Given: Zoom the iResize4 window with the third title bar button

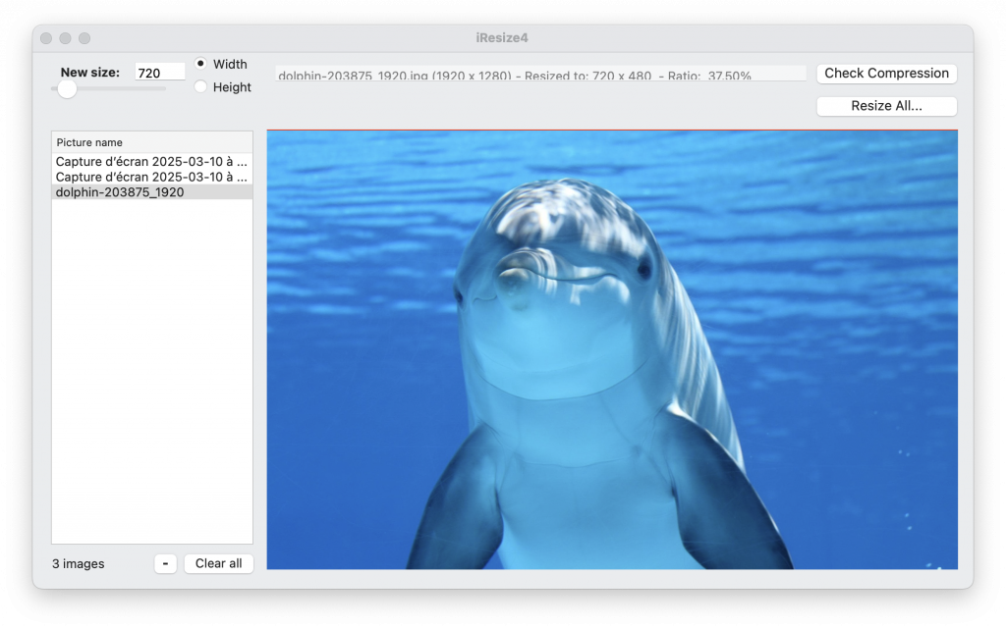Looking at the screenshot, I should (84, 38).
